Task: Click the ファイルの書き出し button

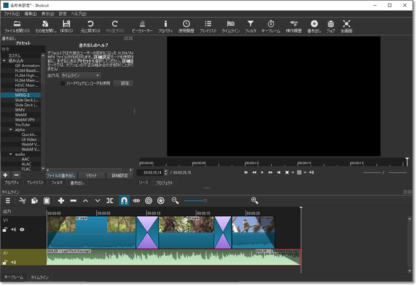Action: click(x=60, y=175)
